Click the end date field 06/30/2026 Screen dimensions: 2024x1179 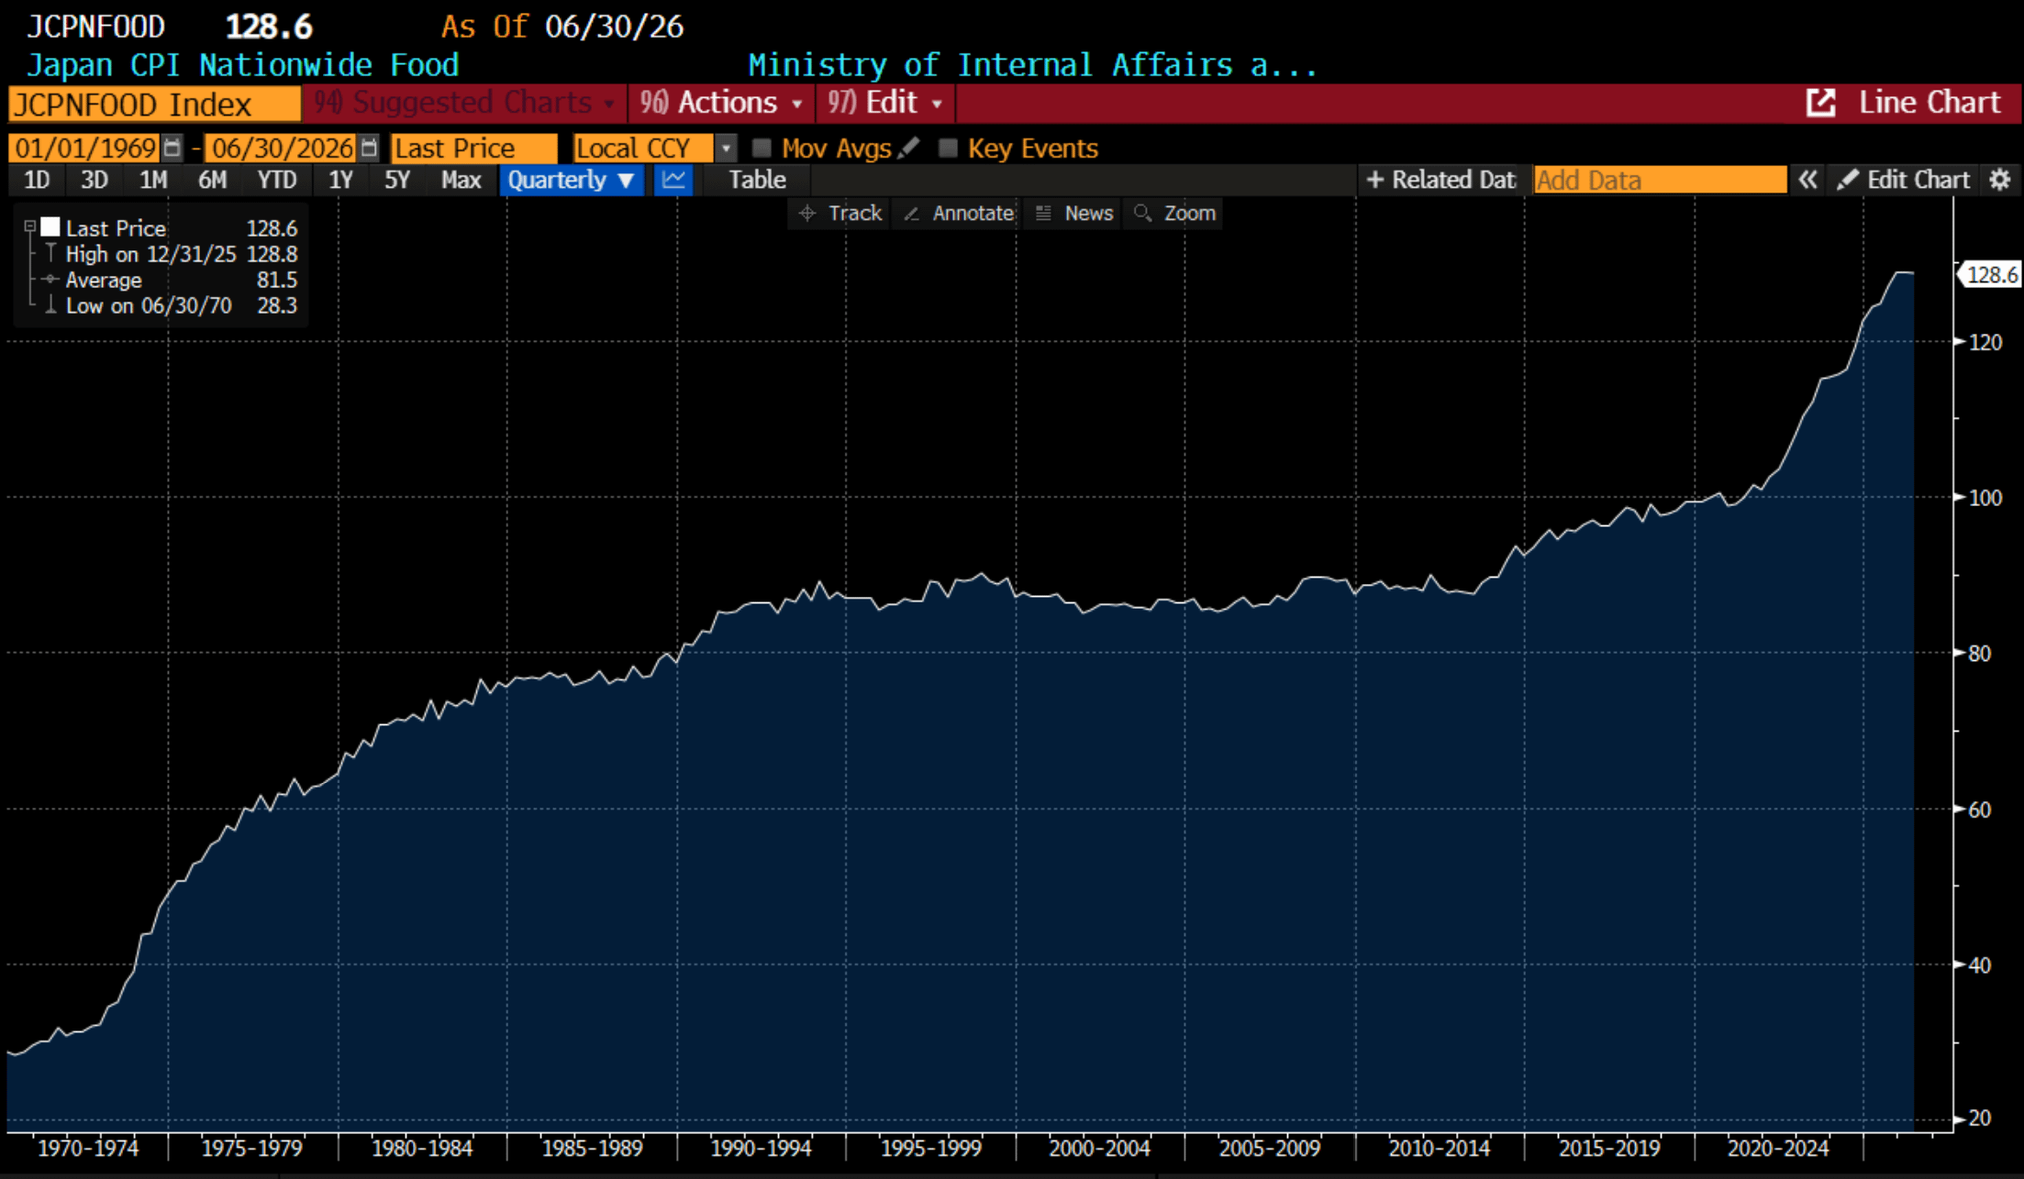(282, 148)
